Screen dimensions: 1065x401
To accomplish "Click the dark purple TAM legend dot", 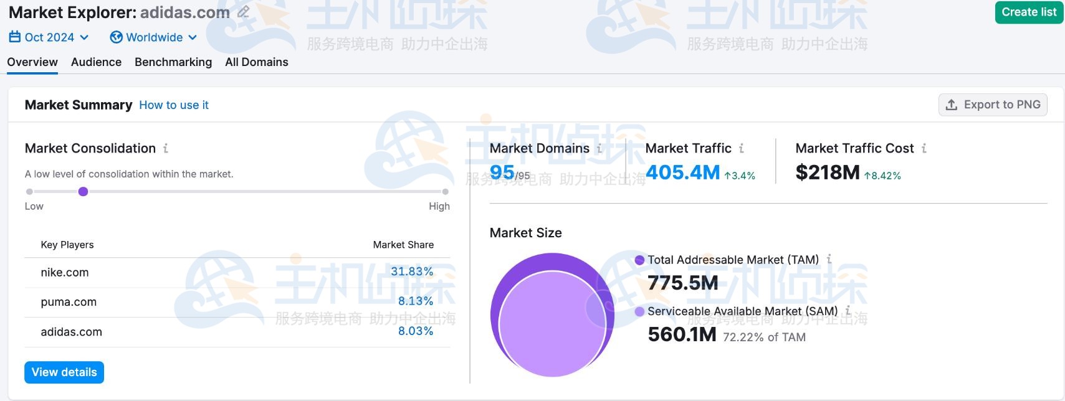I will pyautogui.click(x=639, y=260).
